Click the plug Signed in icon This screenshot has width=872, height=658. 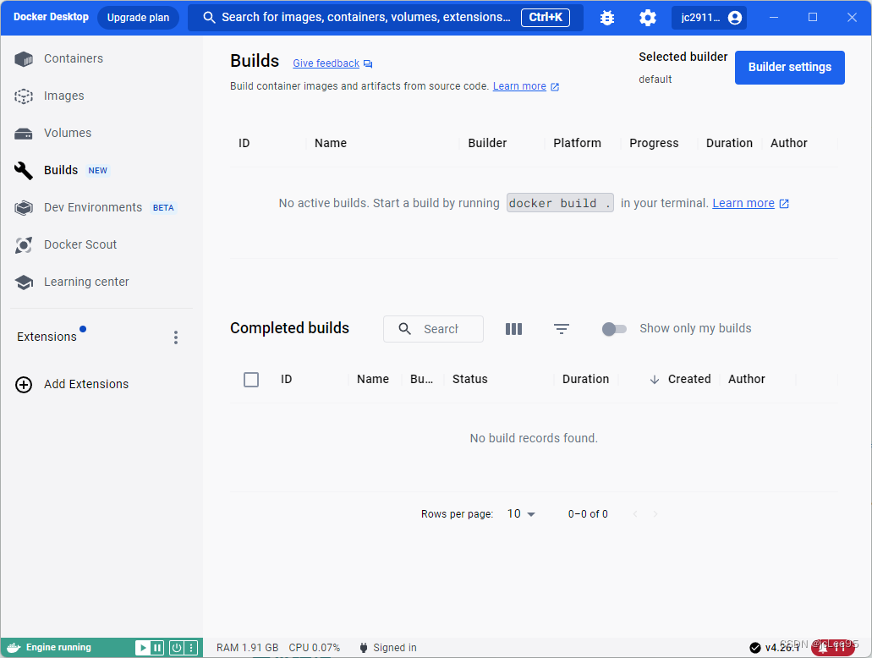(x=364, y=648)
